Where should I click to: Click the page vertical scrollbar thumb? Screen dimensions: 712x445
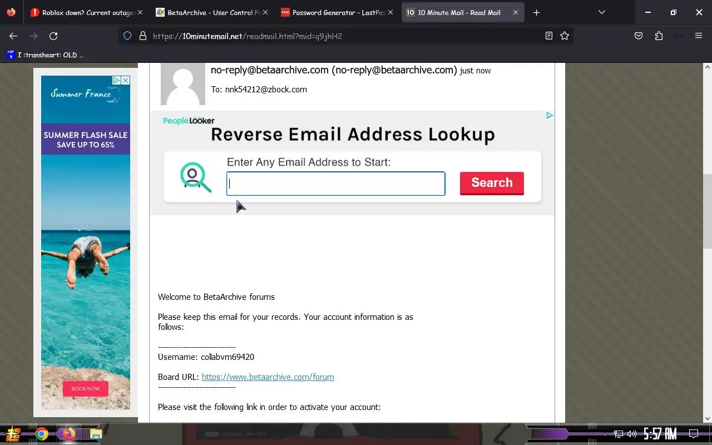(708, 211)
